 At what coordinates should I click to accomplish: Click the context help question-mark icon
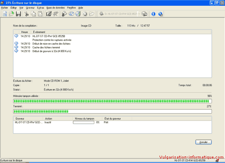pos(160,14)
